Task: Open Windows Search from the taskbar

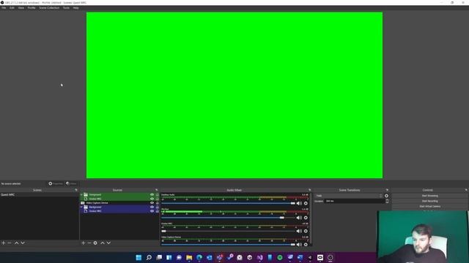Action: (x=149, y=257)
